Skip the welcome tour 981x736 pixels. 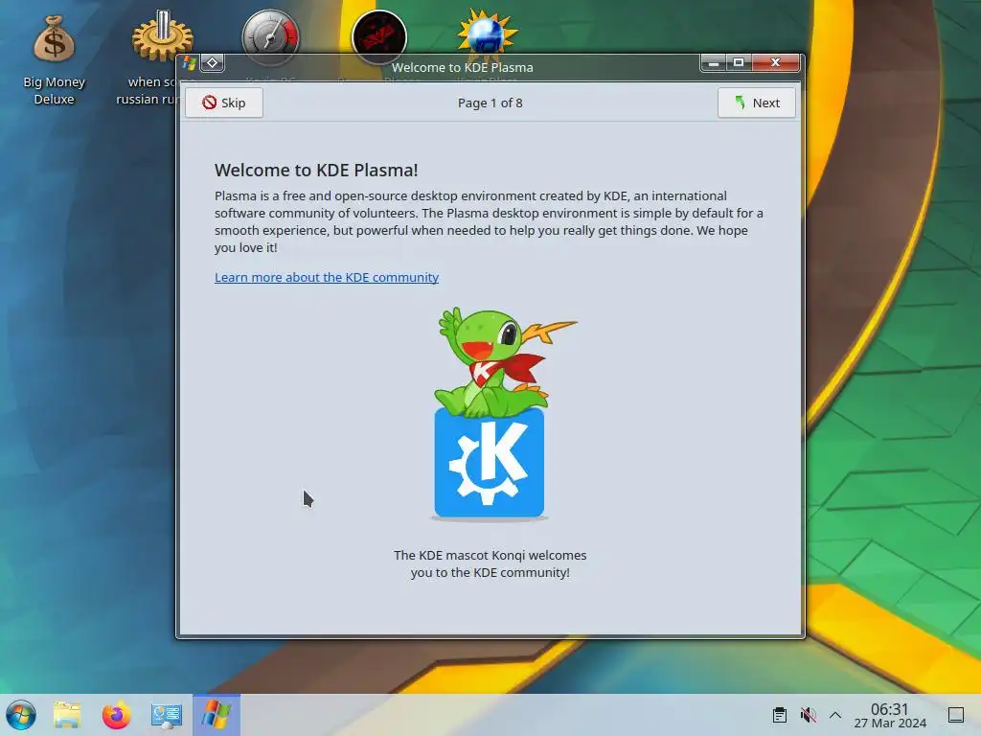point(224,103)
